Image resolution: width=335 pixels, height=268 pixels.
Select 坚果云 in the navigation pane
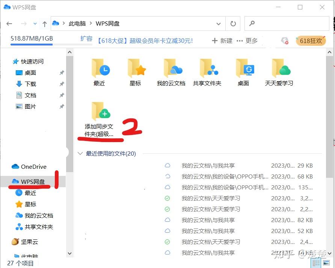coord(25,242)
